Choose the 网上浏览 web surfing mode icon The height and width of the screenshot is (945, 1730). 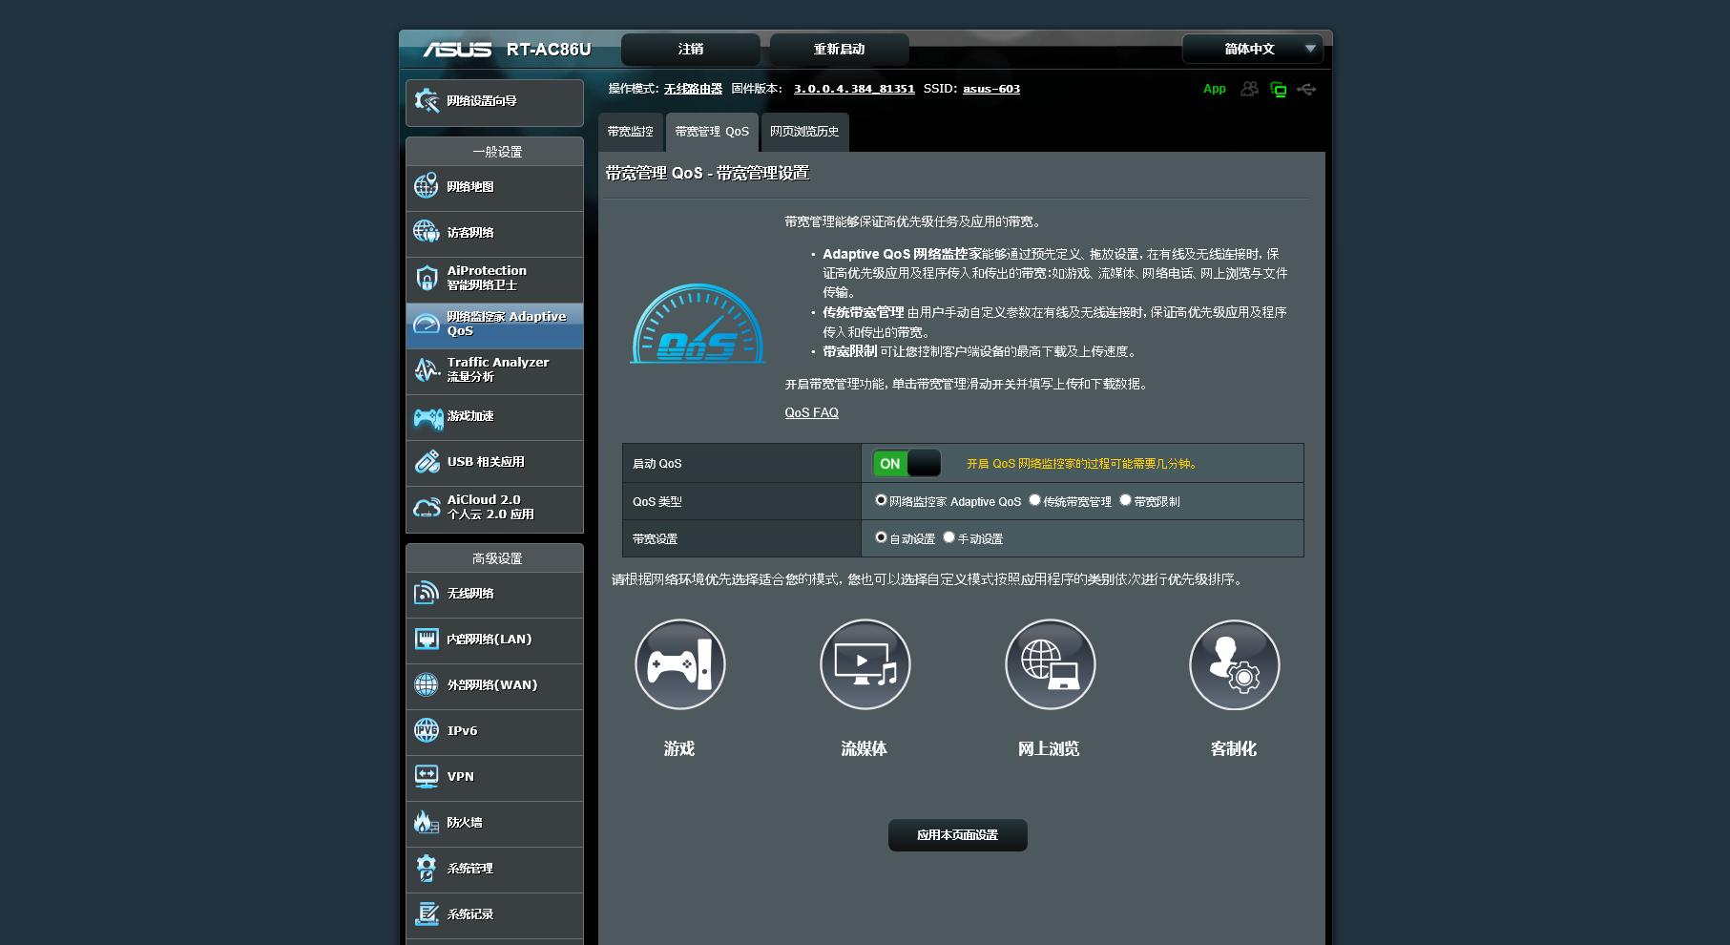(x=1049, y=664)
